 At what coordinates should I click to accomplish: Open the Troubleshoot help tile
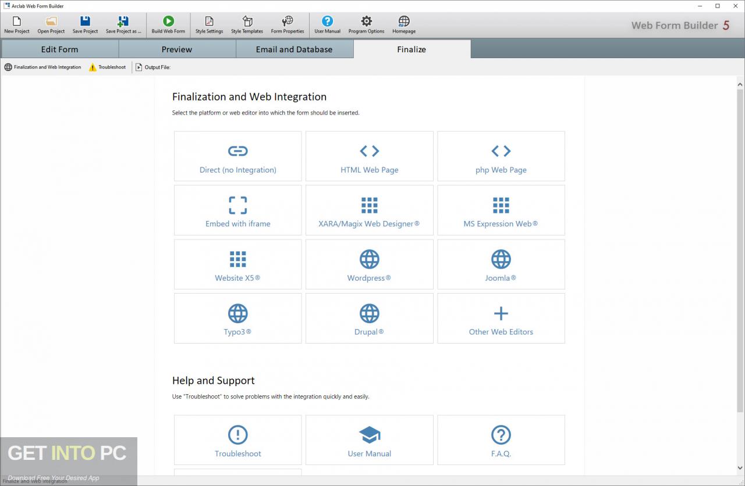coord(238,439)
